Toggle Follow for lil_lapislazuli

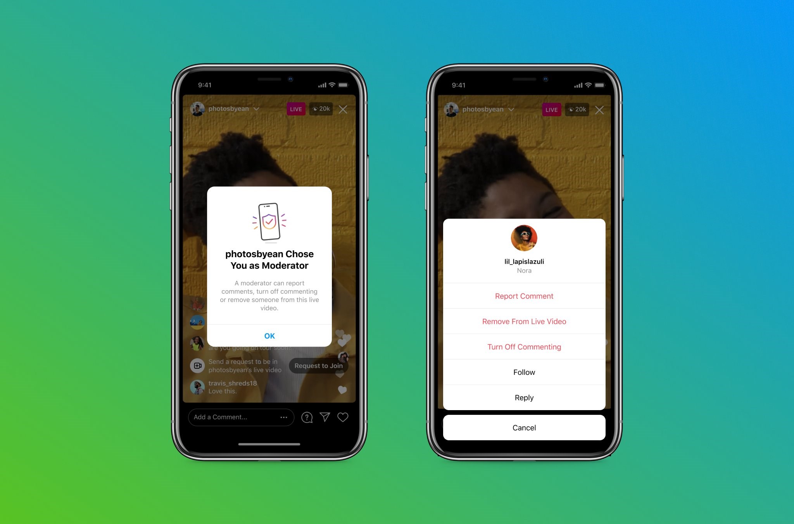point(523,371)
